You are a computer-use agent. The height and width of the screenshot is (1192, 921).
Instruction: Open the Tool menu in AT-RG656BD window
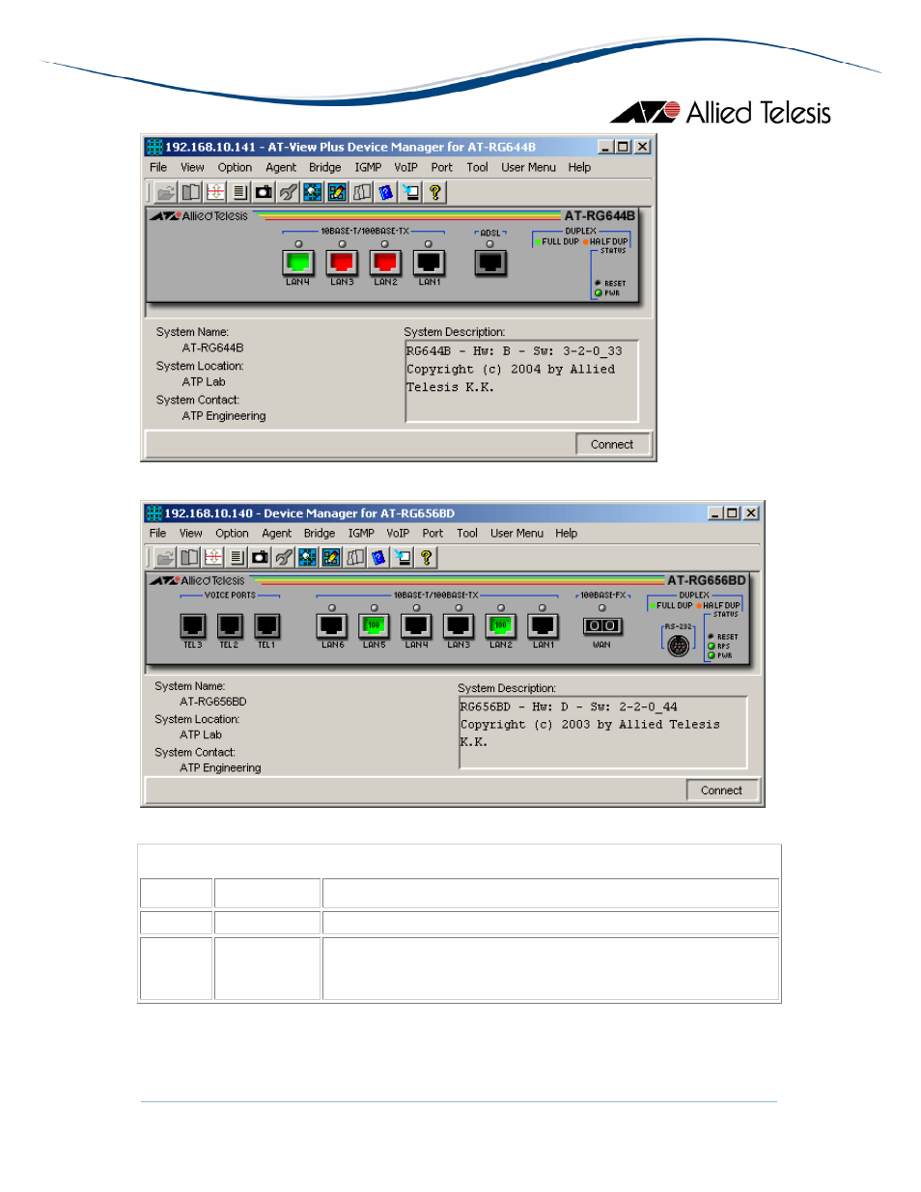tap(467, 533)
